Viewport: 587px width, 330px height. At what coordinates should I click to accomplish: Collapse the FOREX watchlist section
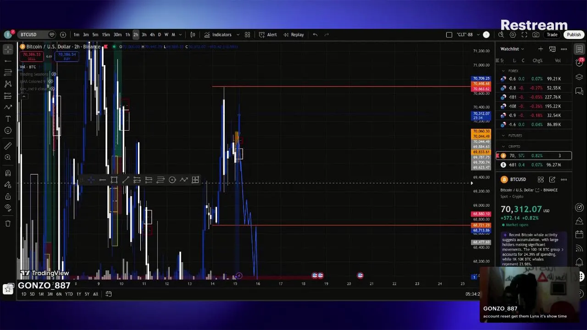503,71
